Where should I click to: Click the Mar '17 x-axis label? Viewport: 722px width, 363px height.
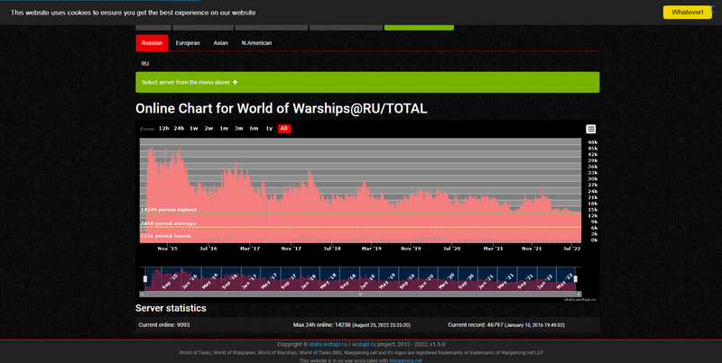tap(250, 249)
